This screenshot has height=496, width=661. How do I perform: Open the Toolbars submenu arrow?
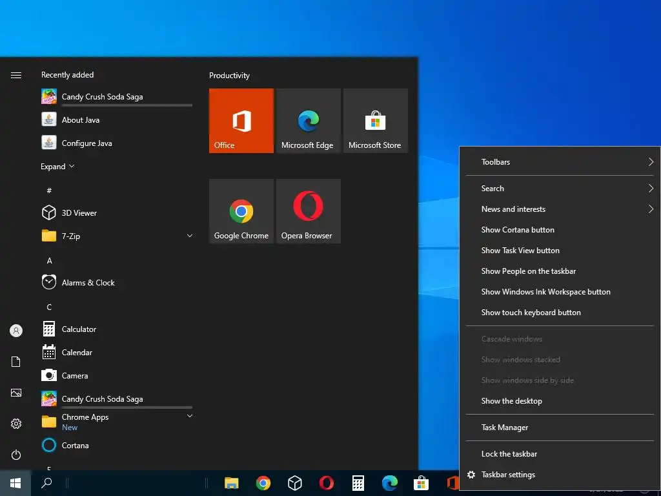(651, 162)
